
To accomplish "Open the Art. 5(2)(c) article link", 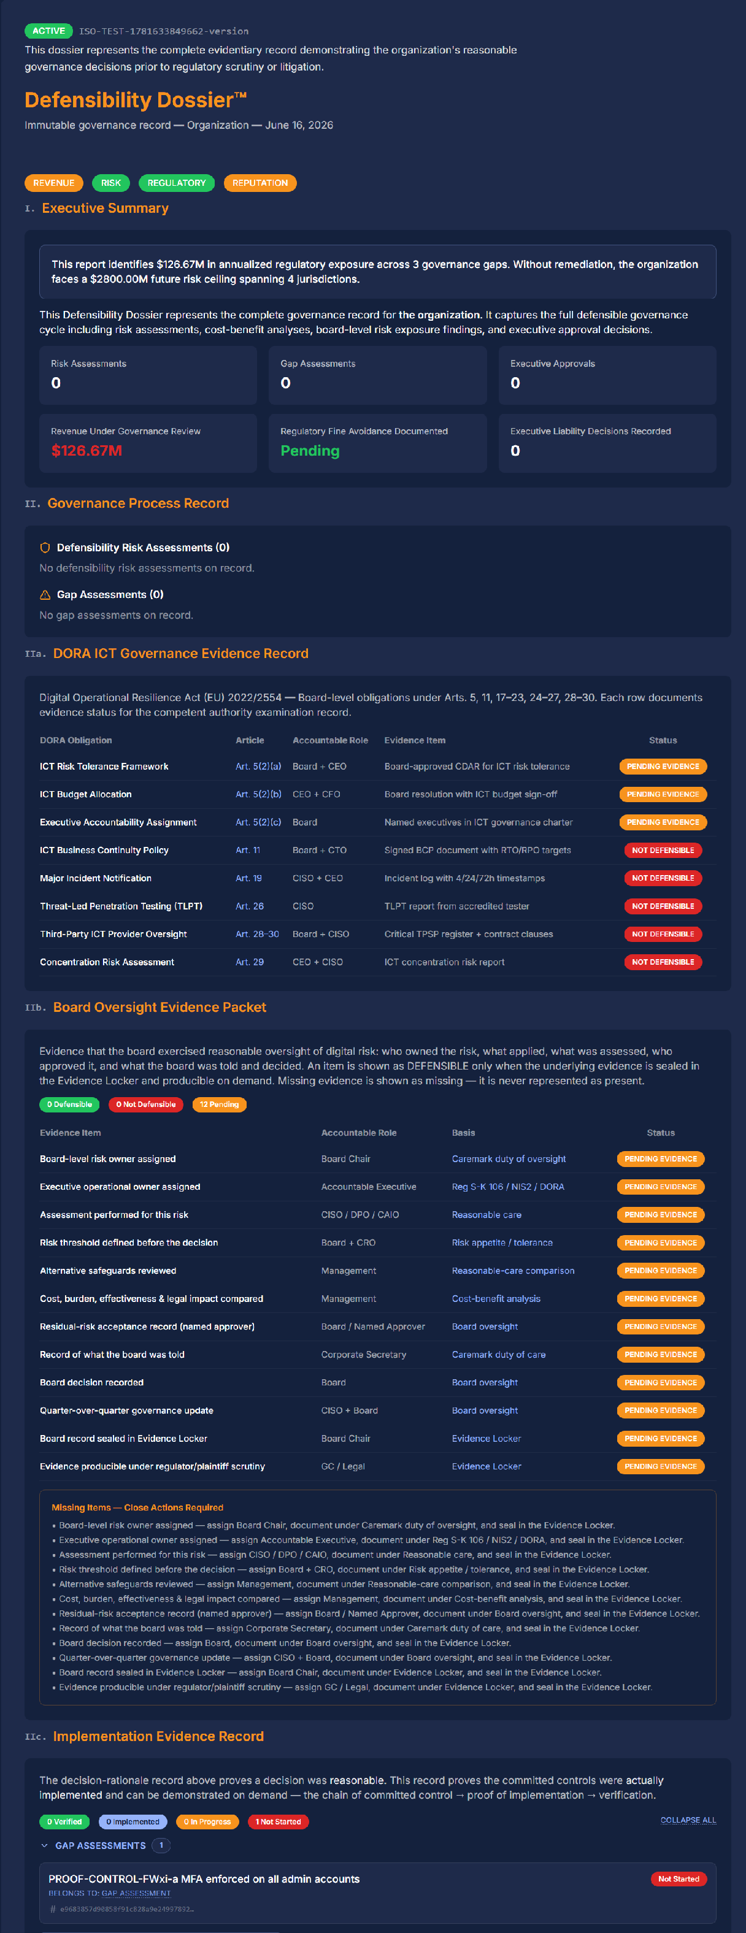I will [x=258, y=822].
